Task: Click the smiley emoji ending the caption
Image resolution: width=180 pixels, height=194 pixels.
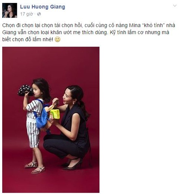Action: click(x=58, y=39)
